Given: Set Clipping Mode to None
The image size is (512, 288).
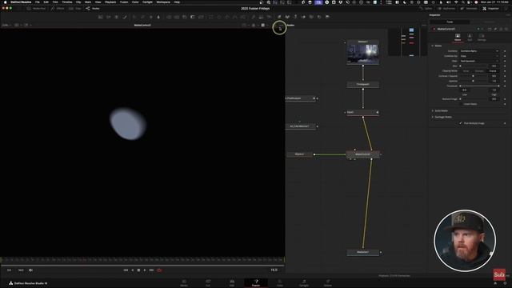Looking at the screenshot, I should (466, 71).
